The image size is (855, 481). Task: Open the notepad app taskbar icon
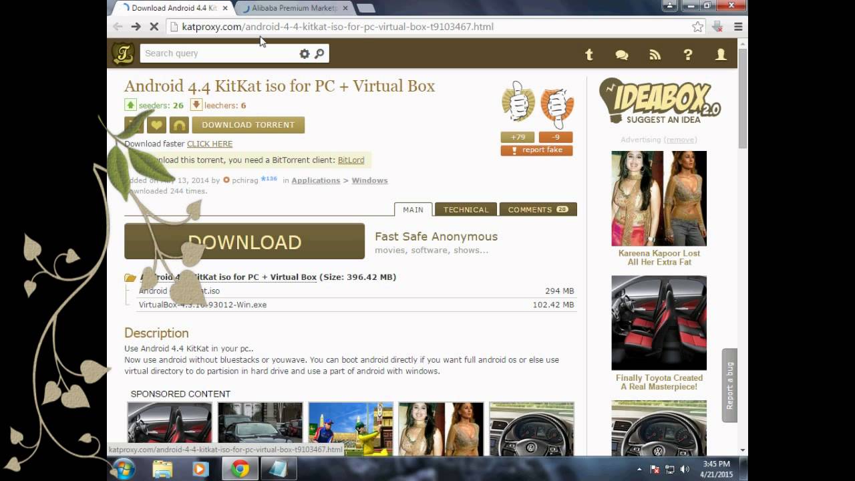[279, 469]
